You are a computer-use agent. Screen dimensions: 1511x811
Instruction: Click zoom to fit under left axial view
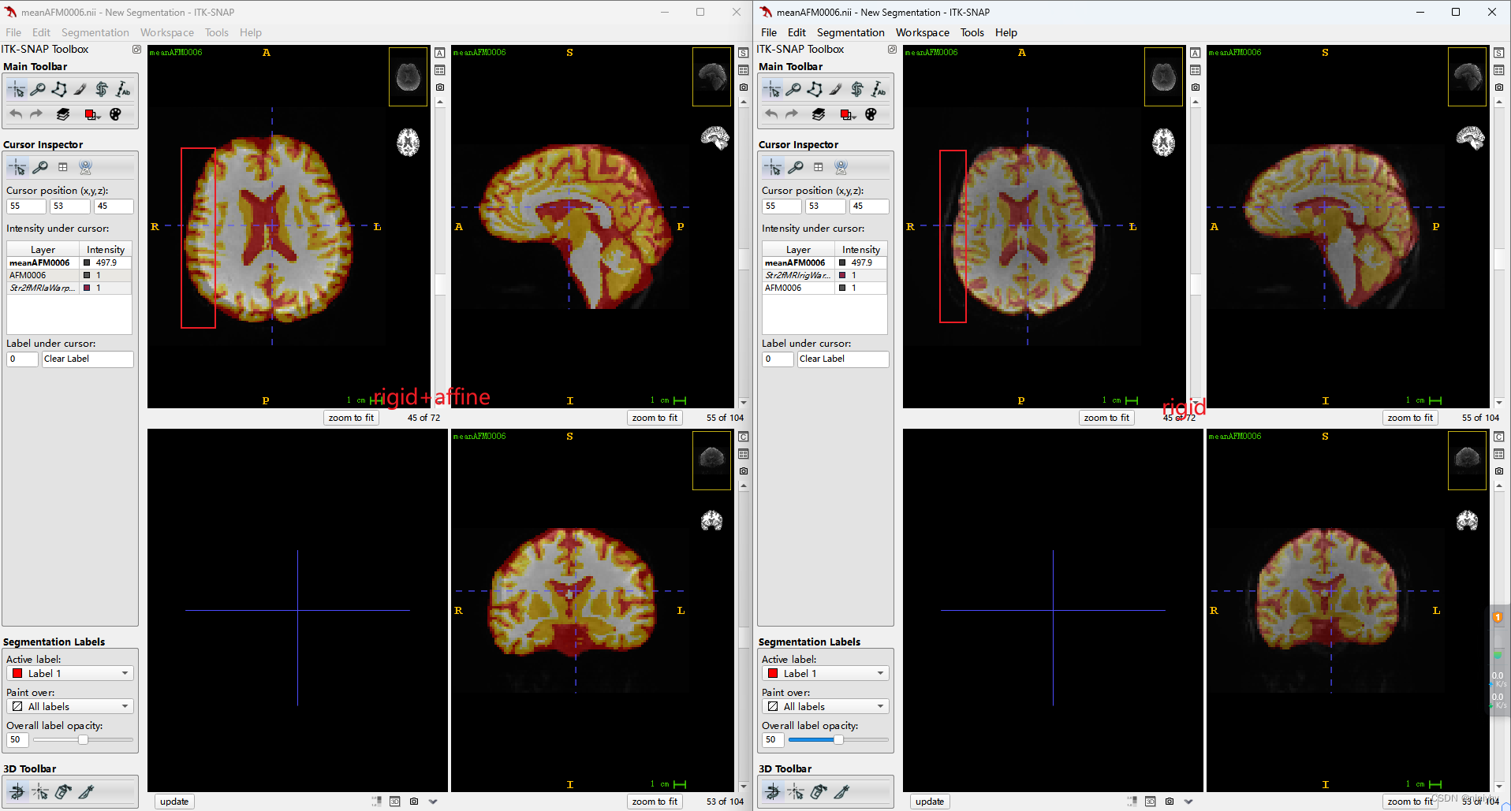(351, 418)
